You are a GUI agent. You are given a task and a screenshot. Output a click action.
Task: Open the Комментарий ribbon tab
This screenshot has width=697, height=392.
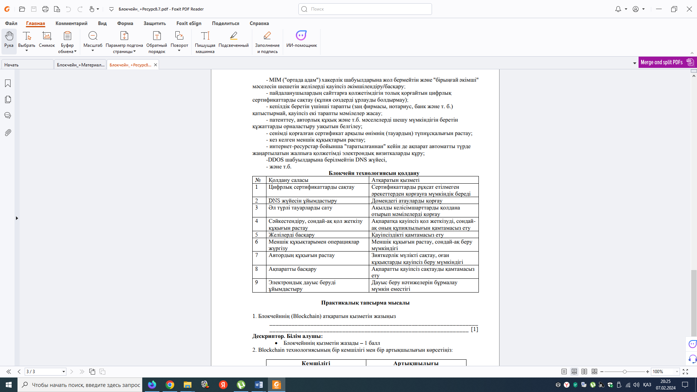(71, 23)
